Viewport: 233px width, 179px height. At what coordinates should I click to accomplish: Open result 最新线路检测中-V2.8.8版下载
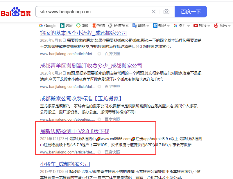point(75,131)
